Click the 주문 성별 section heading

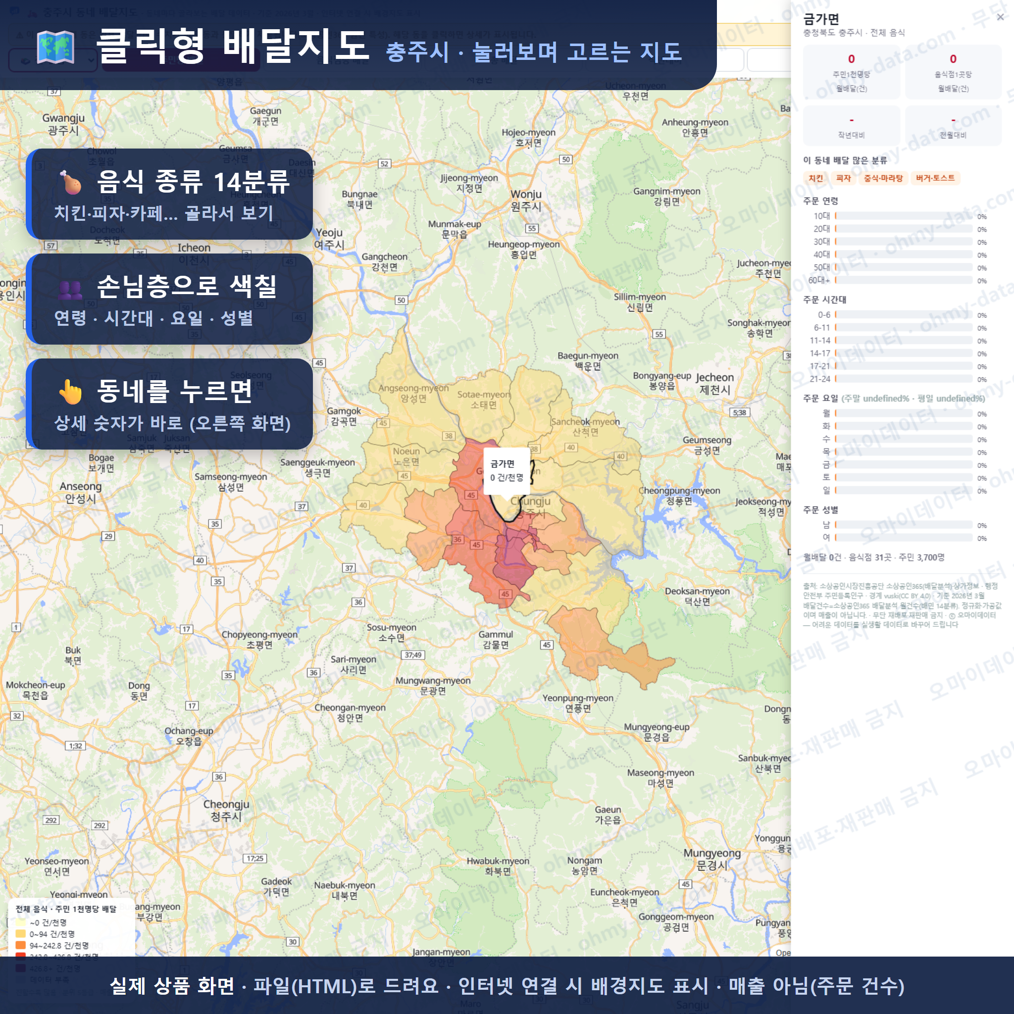[x=820, y=509]
